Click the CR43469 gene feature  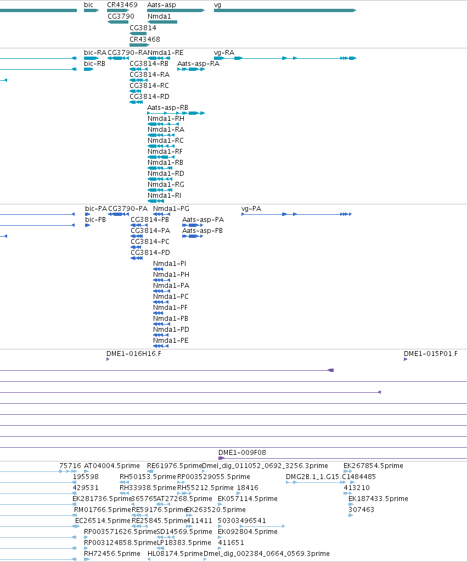(x=118, y=10)
